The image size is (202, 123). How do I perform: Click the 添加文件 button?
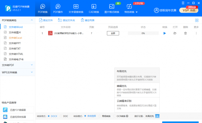[x=46, y=20]
